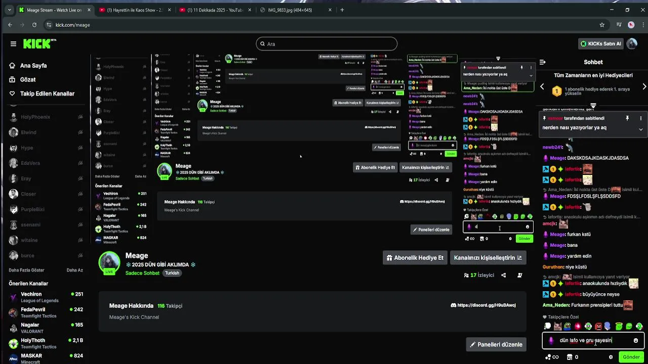The height and width of the screenshot is (364, 648).
Task: Open the hamburger sidebar menu
Action: pyautogui.click(x=13, y=44)
